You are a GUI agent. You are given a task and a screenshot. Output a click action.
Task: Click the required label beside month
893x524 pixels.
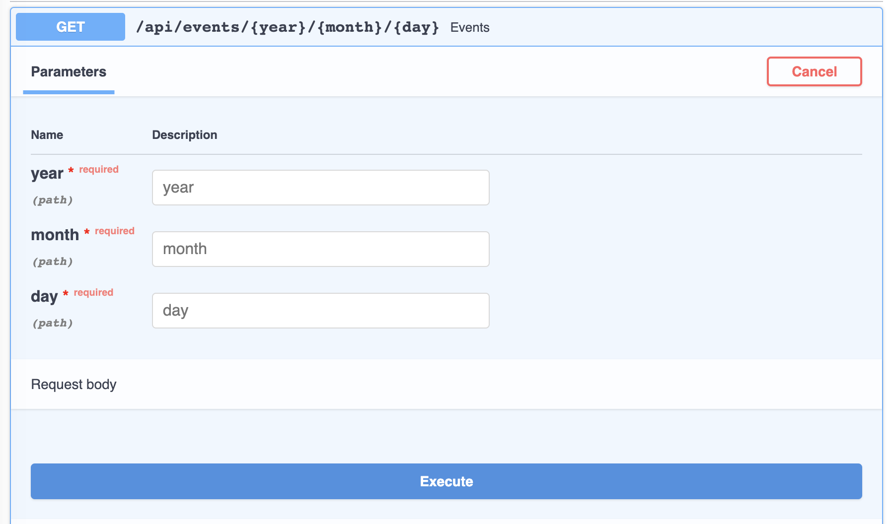(115, 231)
